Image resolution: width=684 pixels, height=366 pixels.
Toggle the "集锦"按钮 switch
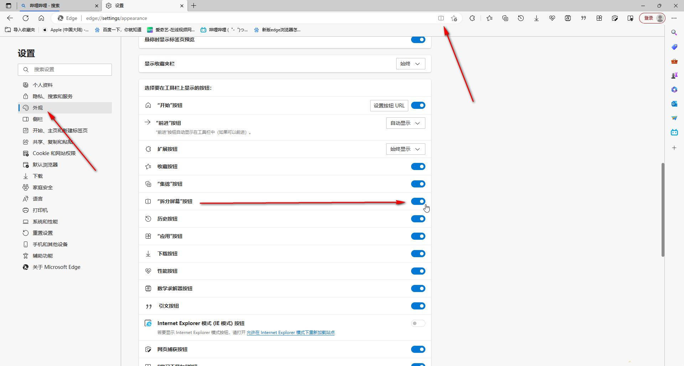(x=418, y=184)
